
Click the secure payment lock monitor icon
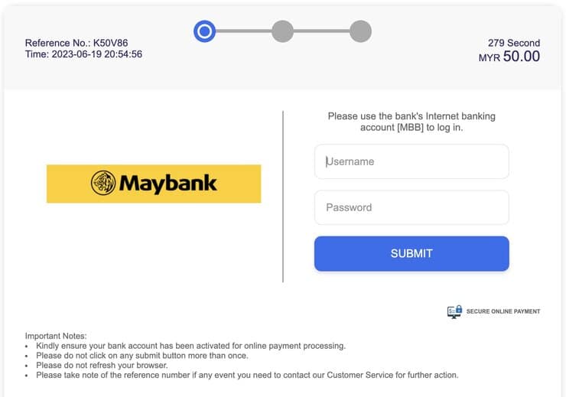(x=454, y=311)
